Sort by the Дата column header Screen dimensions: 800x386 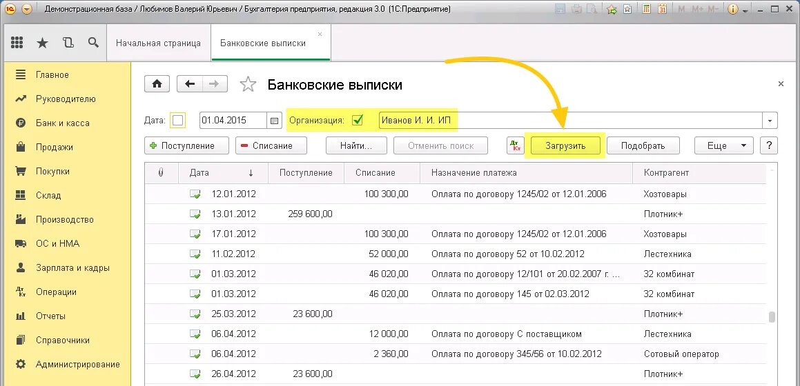222,172
